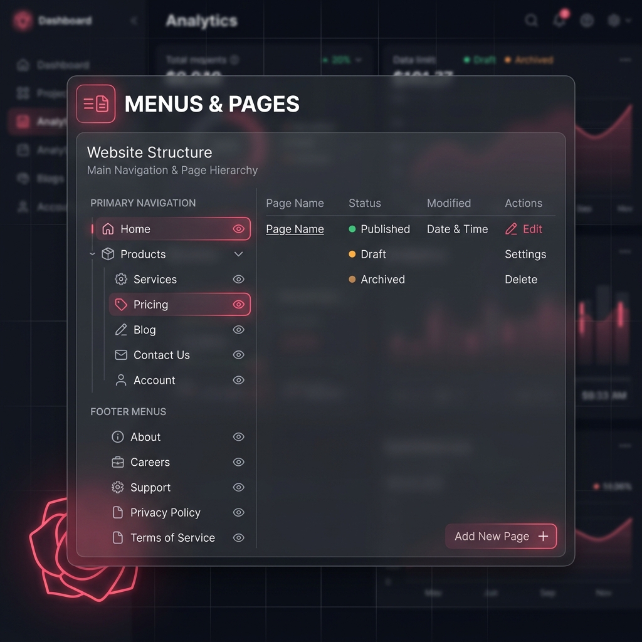Click the plus icon on Add New Page
Image resolution: width=642 pixels, height=642 pixels.
click(543, 537)
